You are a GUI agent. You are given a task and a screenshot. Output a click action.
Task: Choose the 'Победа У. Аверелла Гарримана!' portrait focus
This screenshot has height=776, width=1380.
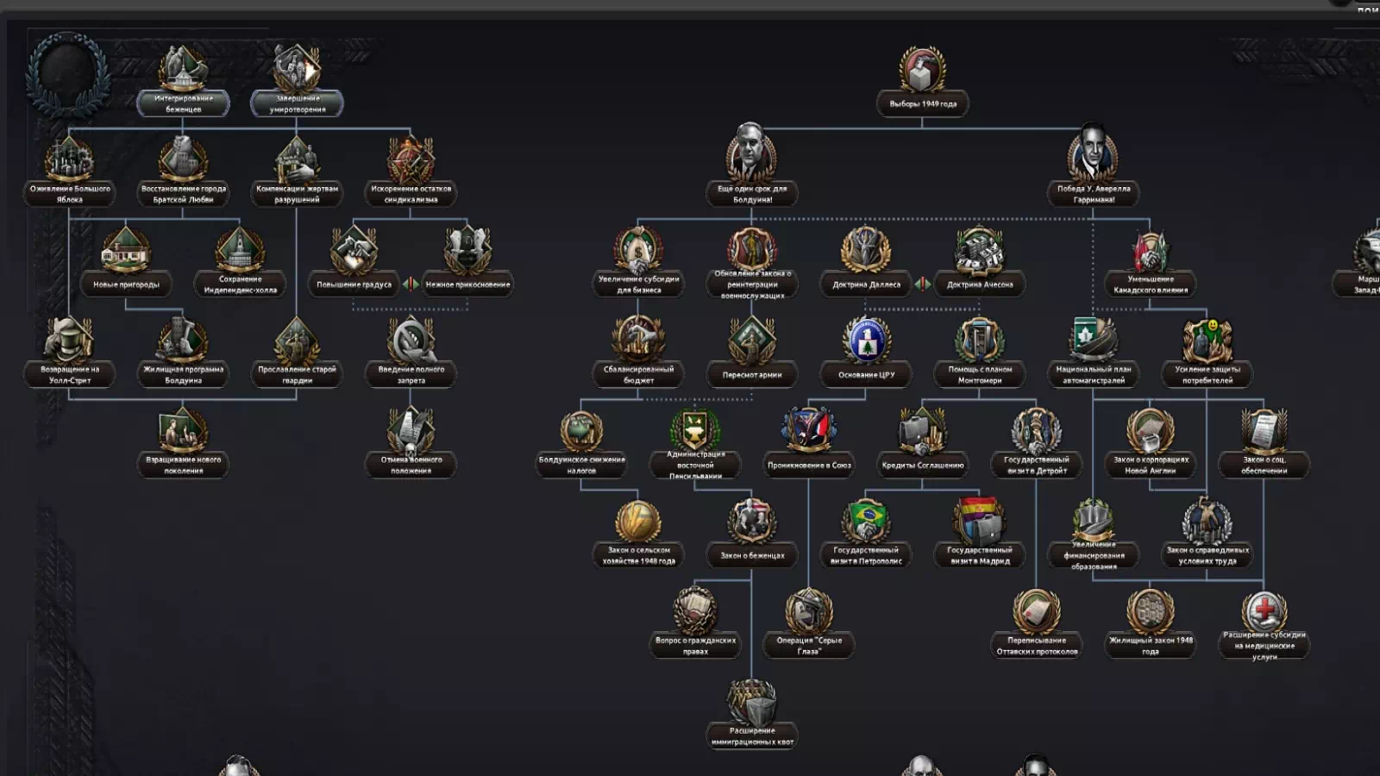(1093, 154)
